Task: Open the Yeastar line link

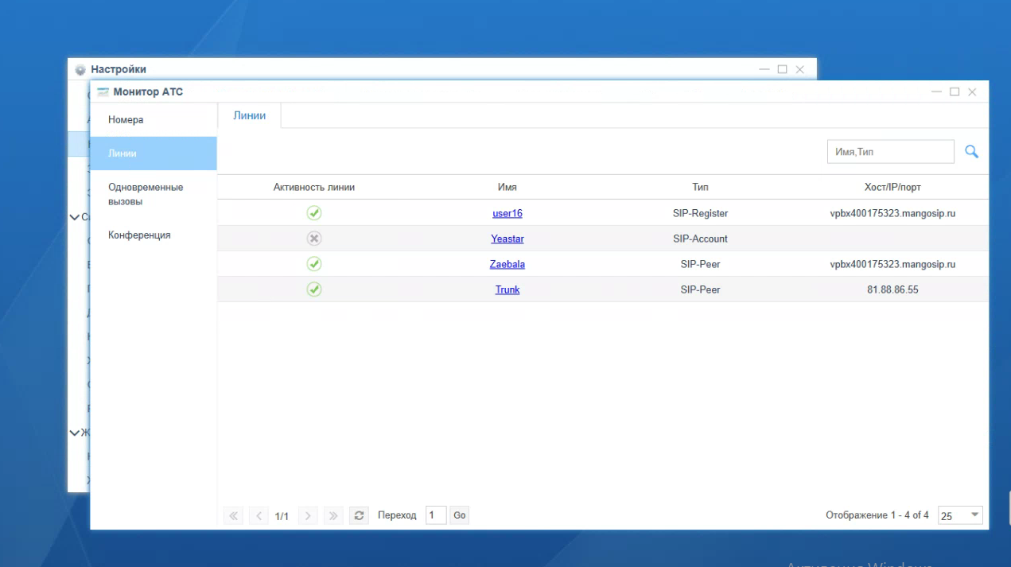Action: coord(507,239)
